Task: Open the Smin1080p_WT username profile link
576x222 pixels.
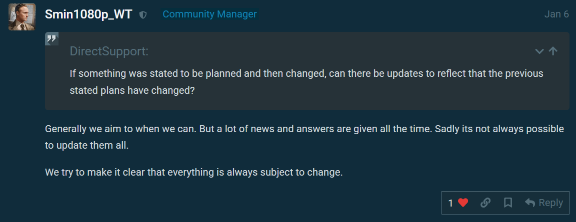Action: pyautogui.click(x=88, y=14)
